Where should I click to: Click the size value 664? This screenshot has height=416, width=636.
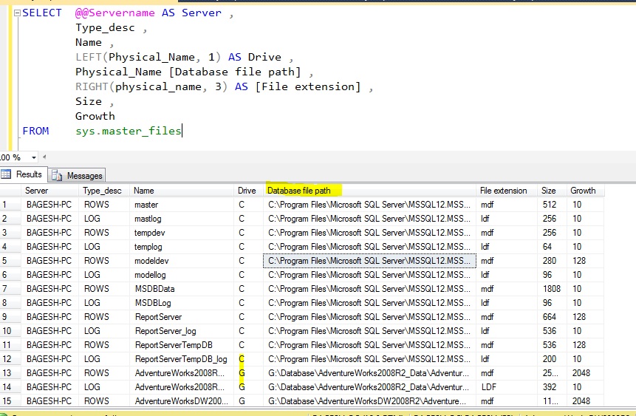point(552,317)
